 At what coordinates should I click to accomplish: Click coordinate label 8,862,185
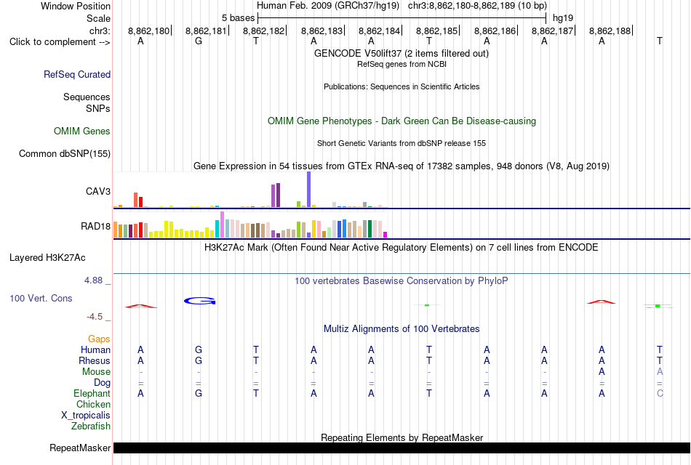[x=436, y=31]
